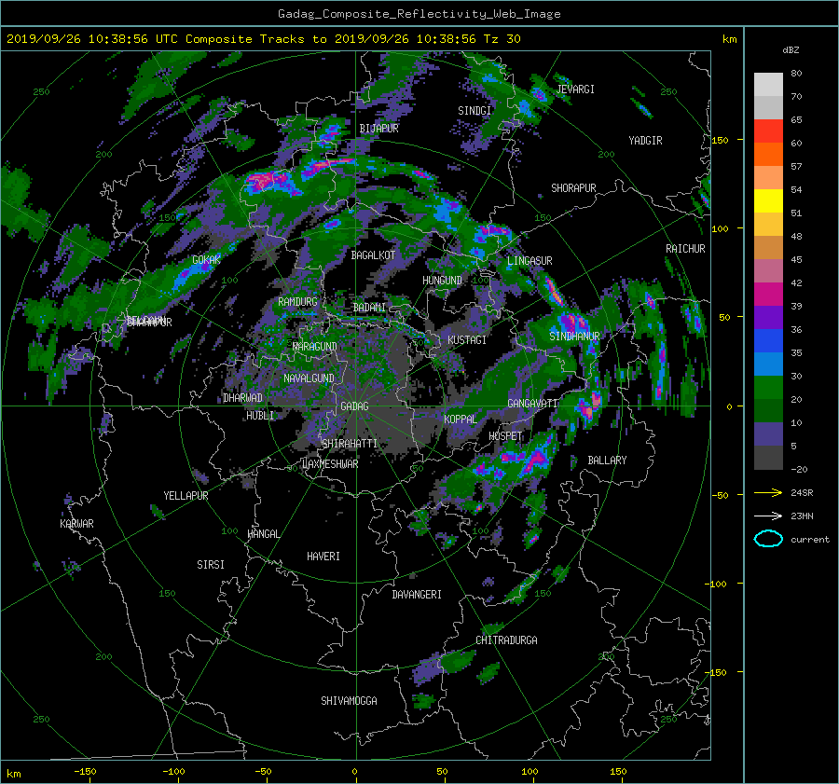Click the BIJAPUR city label

(378, 129)
